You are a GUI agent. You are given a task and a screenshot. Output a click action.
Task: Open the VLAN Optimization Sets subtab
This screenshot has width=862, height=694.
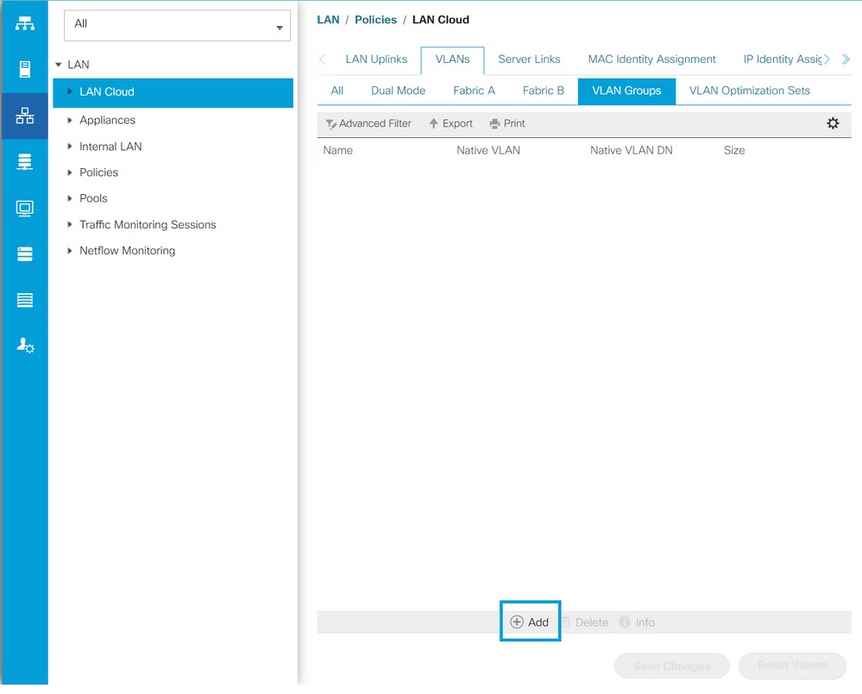click(x=746, y=91)
